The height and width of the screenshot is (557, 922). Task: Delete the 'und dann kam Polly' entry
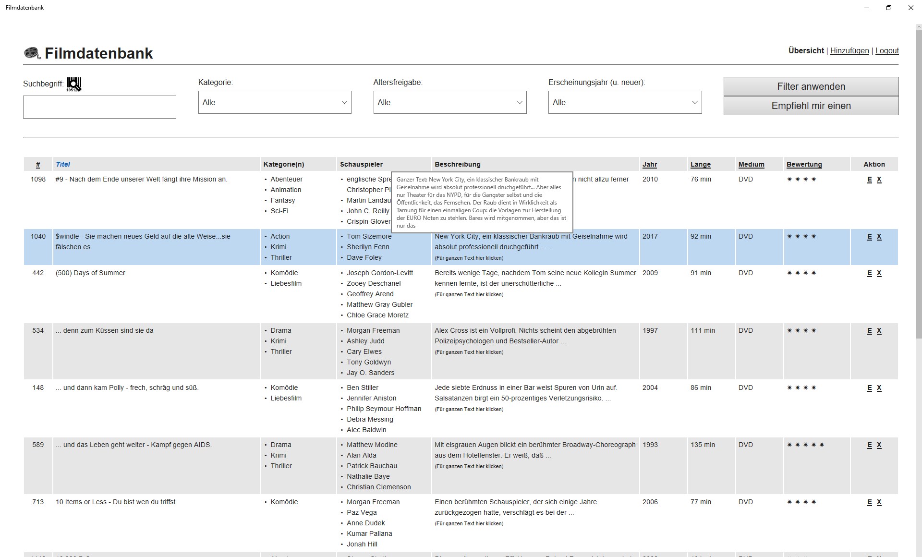point(879,388)
